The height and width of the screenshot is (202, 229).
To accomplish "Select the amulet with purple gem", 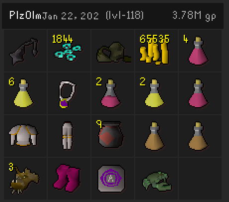I will click(67, 94).
